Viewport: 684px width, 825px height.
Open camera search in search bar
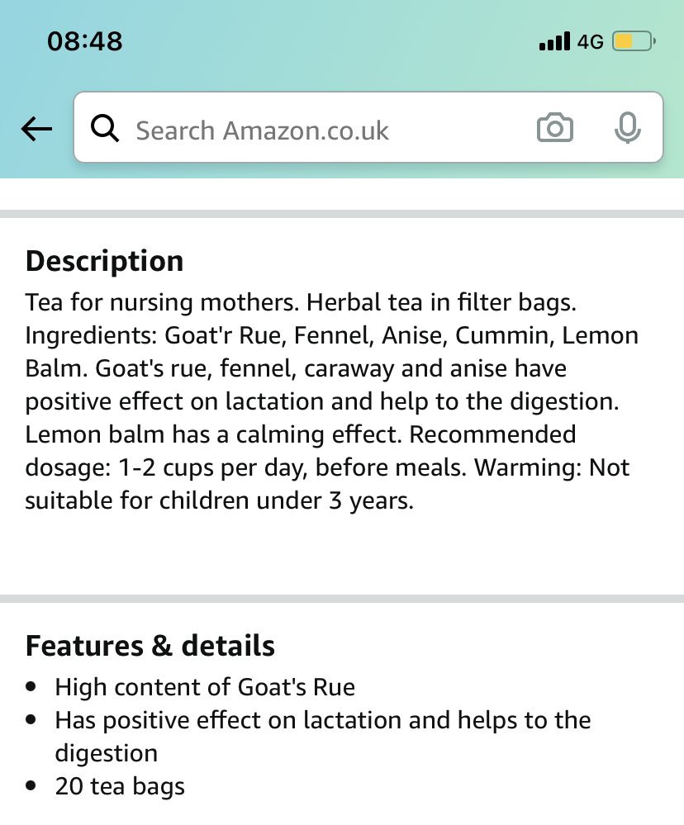(x=554, y=129)
